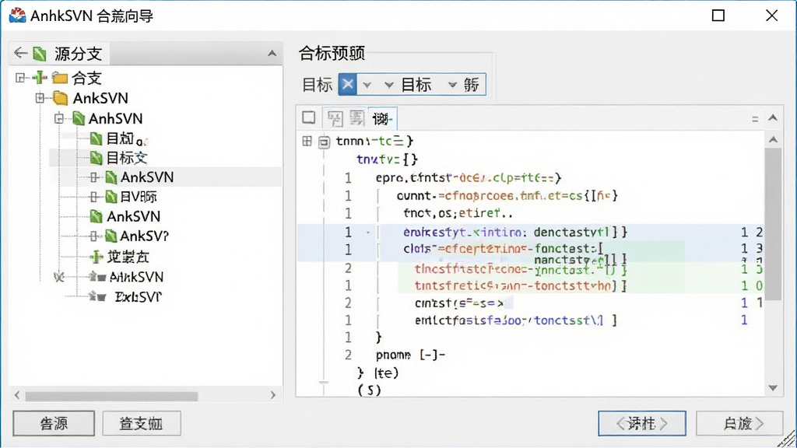Click the pnomn [-]- code line
The height and width of the screenshot is (448, 797).
tap(410, 355)
